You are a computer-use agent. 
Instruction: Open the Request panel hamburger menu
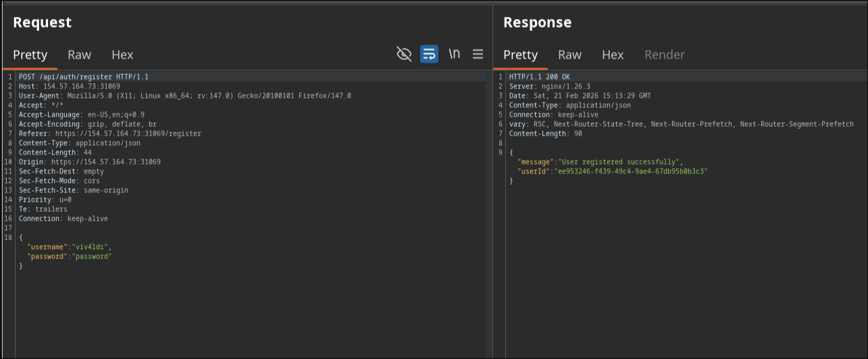coord(478,54)
